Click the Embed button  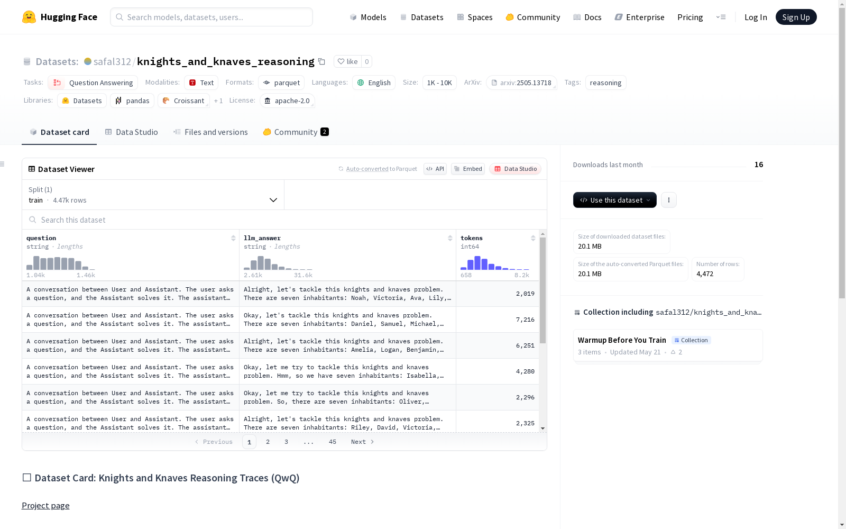pyautogui.click(x=468, y=169)
